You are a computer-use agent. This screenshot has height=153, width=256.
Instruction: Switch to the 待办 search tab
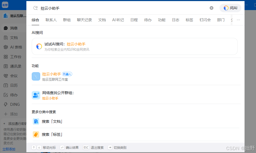point(148,20)
